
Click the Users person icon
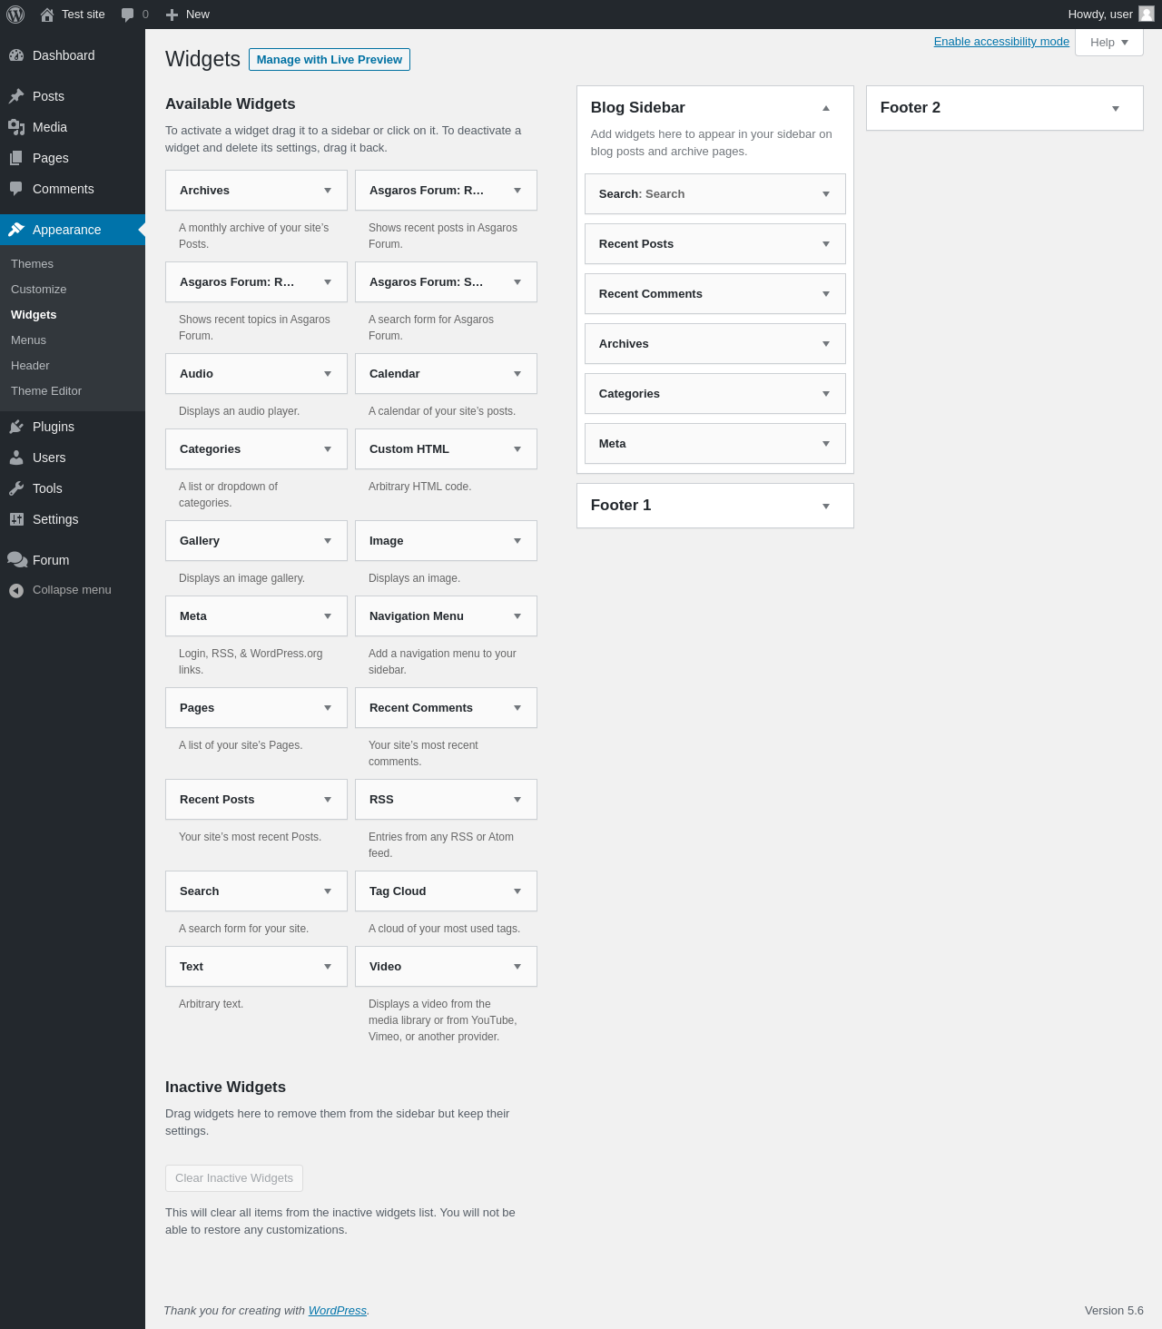pyautogui.click(x=16, y=458)
